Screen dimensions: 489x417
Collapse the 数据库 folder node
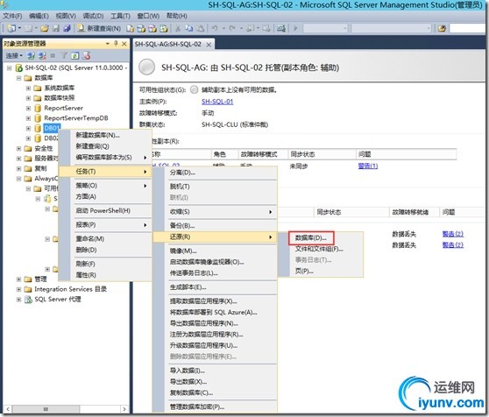(18, 78)
